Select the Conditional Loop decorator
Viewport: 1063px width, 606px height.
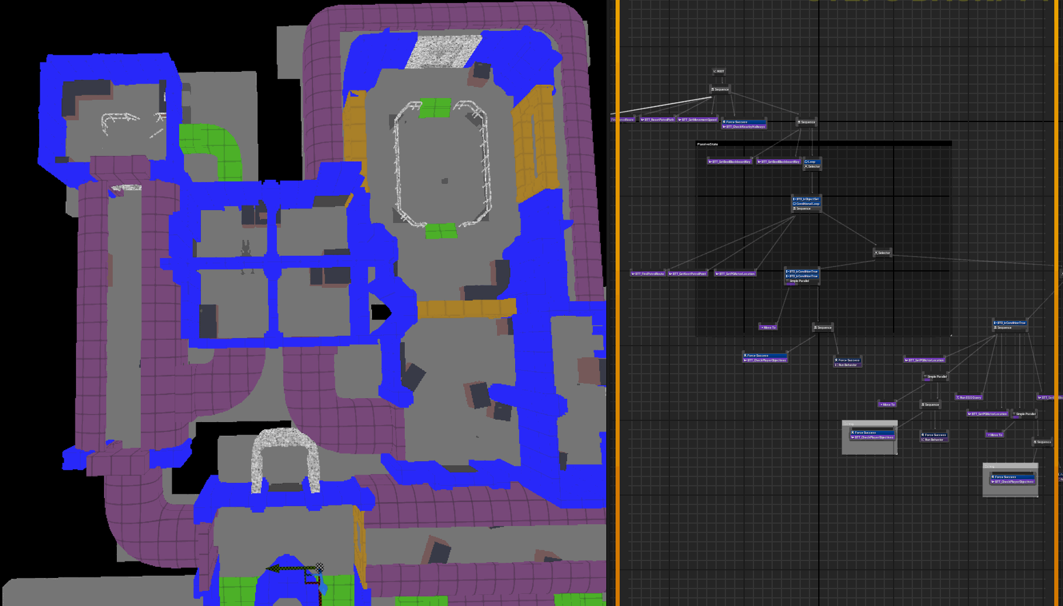pyautogui.click(x=806, y=204)
